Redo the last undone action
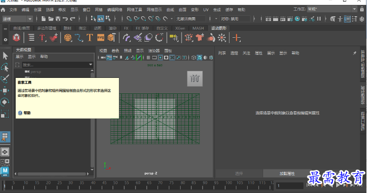The image size is (368, 193). (x=72, y=19)
